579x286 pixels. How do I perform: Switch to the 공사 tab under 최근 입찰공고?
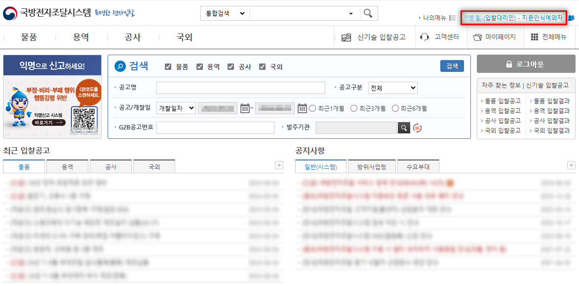[111, 166]
